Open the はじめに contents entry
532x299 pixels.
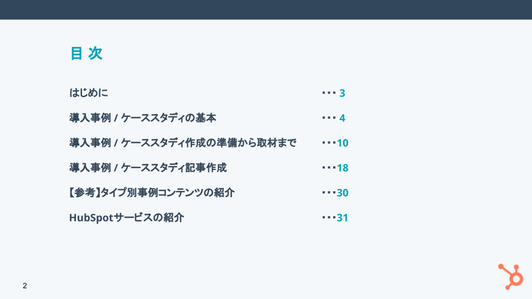click(89, 92)
